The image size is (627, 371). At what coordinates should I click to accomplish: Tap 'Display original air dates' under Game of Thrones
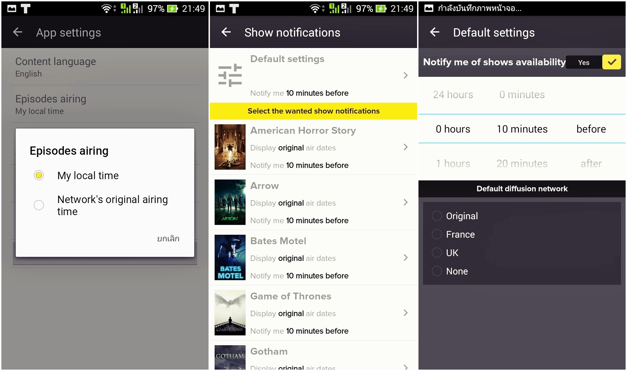pos(293,313)
